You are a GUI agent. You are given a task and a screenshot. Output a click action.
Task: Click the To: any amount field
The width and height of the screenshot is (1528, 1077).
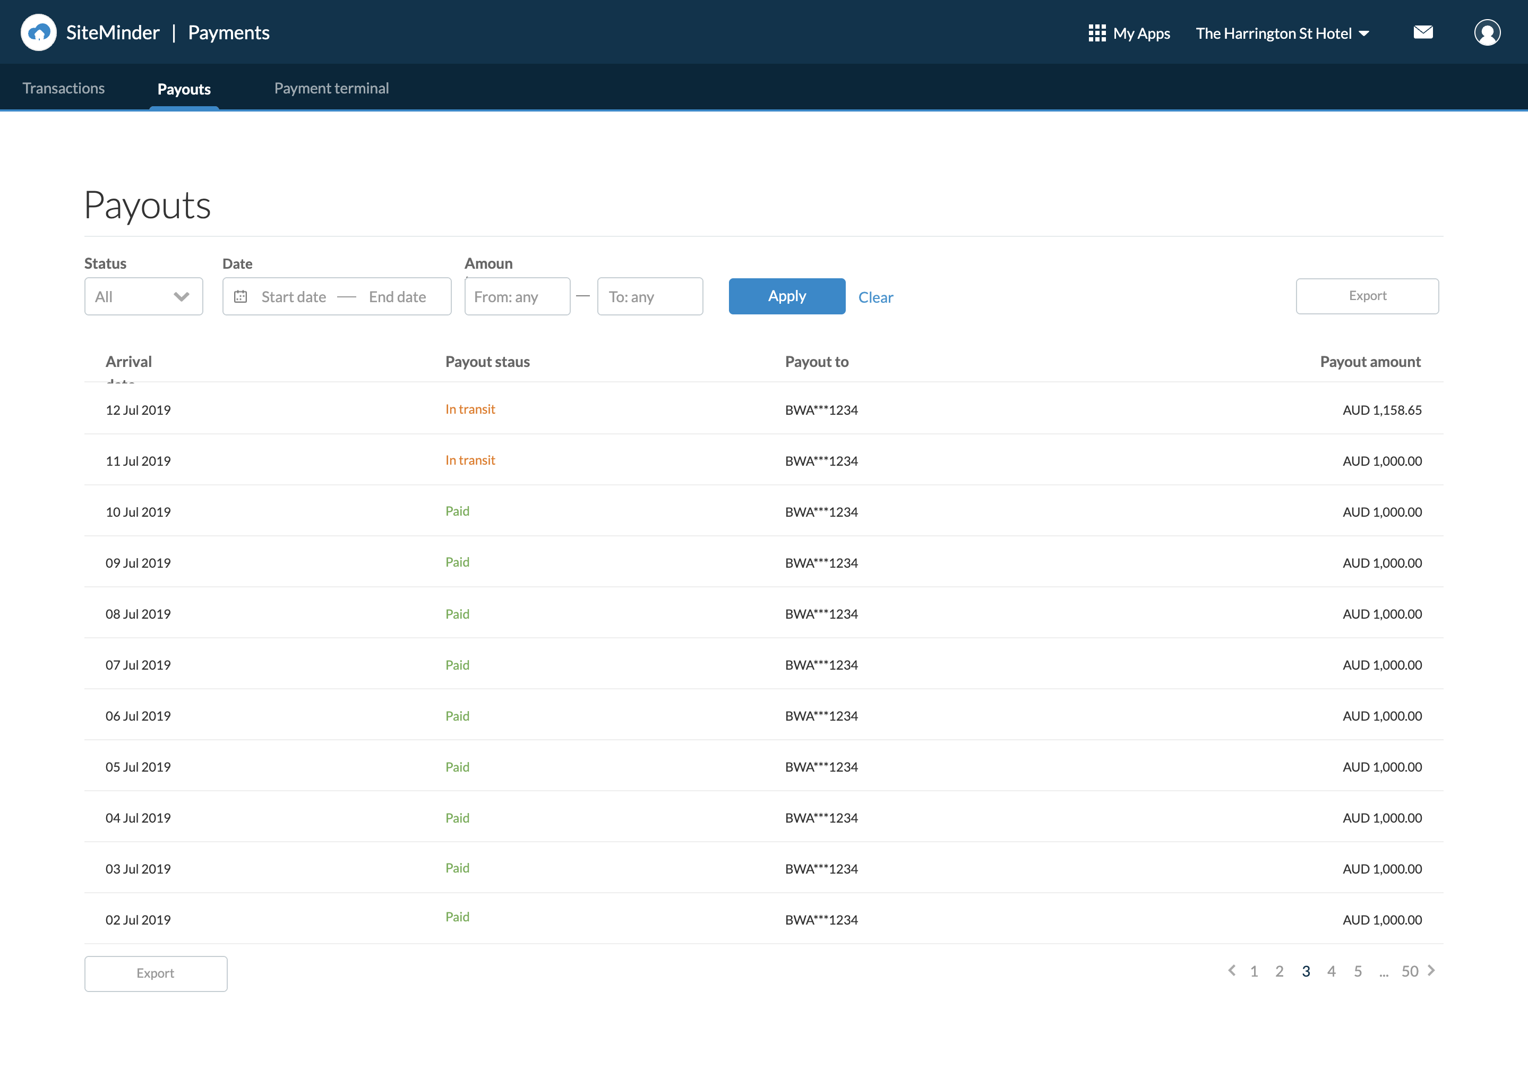pos(649,296)
